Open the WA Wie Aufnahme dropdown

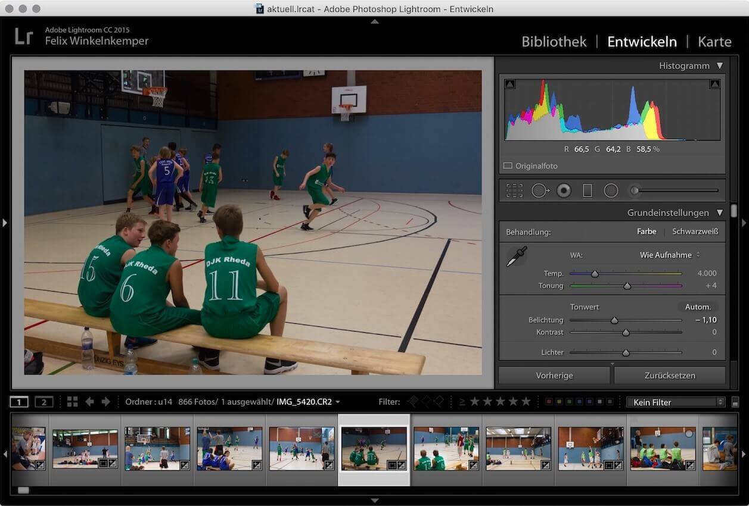[x=666, y=255]
